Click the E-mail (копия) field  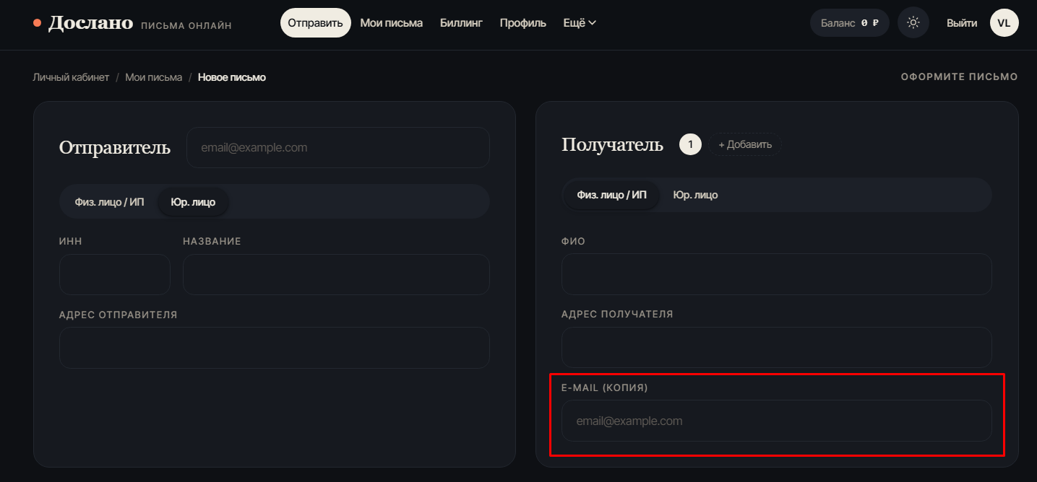click(x=776, y=421)
